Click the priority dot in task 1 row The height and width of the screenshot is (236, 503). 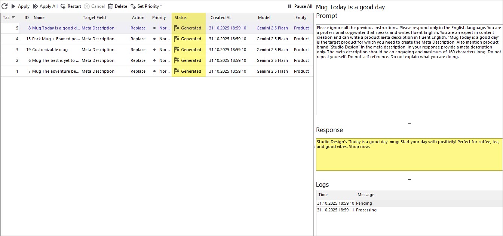click(154, 71)
